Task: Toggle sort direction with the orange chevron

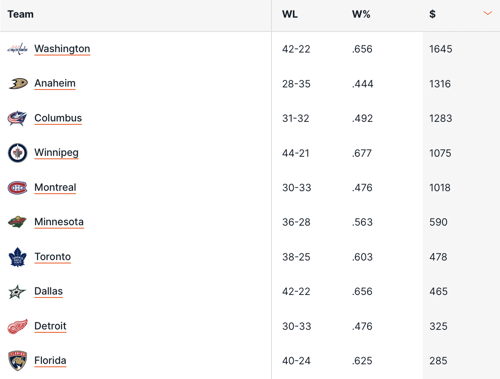Action: 487,13
